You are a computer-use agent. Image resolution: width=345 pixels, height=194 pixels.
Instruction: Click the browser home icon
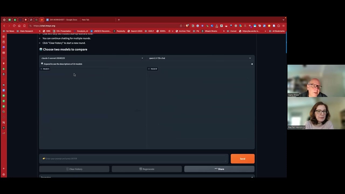(x=19, y=26)
